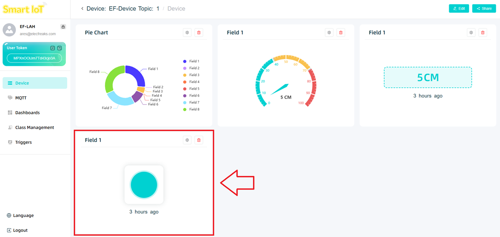The width and height of the screenshot is (500, 237).
Task: Open settings of the Pie Chart widget
Action: coord(187,32)
